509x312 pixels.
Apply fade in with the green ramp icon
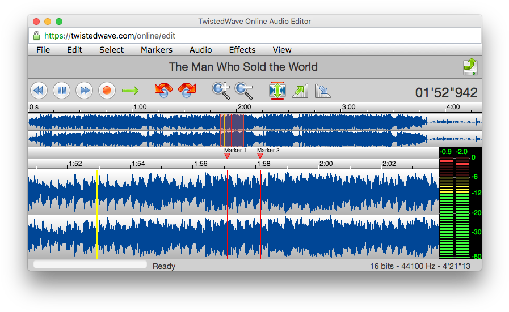pyautogui.click(x=300, y=91)
